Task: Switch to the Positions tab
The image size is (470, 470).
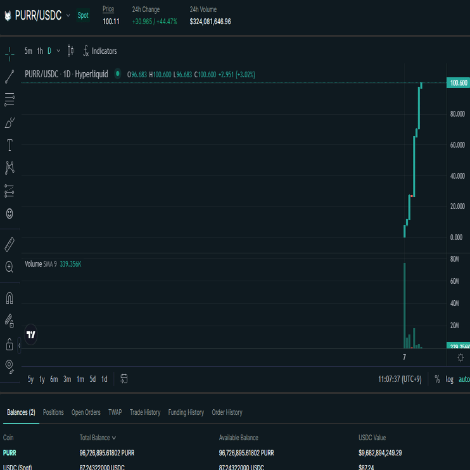Action: coord(53,412)
